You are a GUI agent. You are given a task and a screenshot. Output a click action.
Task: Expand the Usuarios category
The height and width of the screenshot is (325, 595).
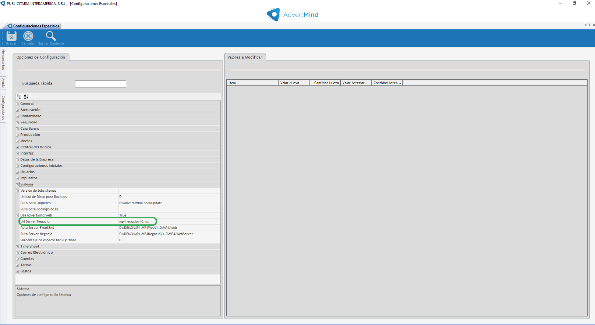click(x=17, y=172)
